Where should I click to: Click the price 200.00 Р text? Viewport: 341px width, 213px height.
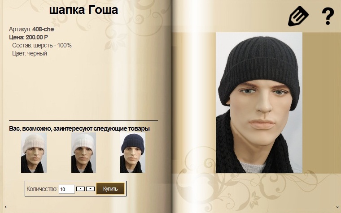(x=37, y=37)
